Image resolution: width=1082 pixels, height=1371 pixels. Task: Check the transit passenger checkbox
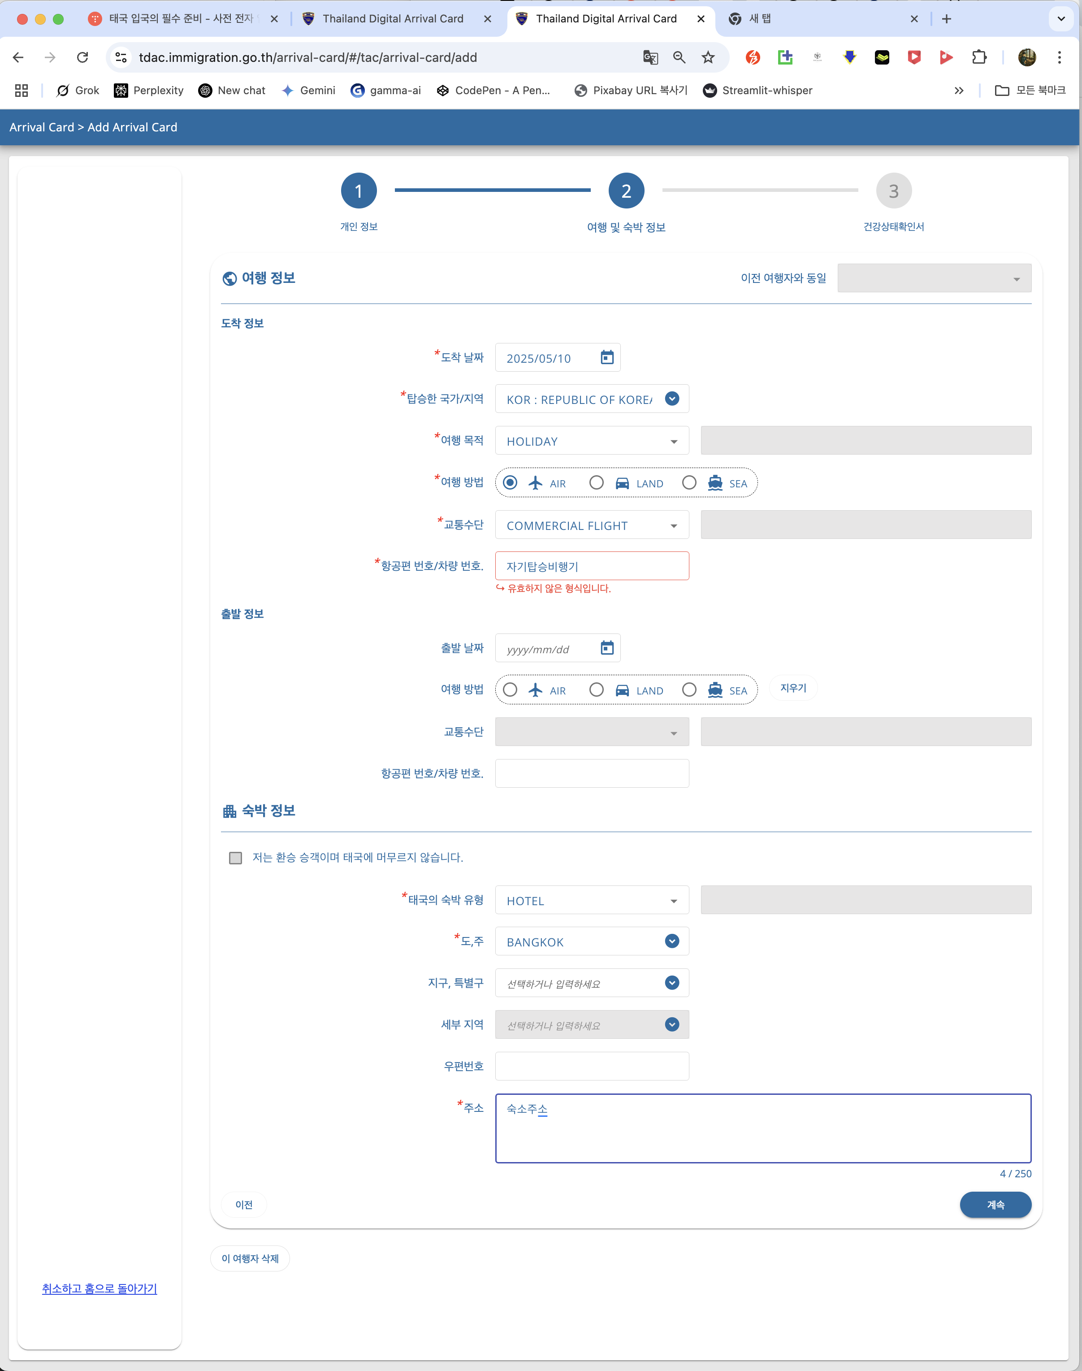[x=236, y=858]
